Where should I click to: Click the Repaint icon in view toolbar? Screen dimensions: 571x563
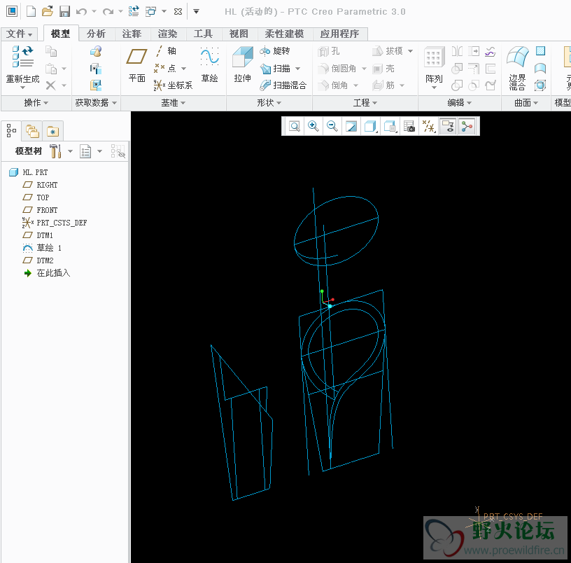pos(351,127)
